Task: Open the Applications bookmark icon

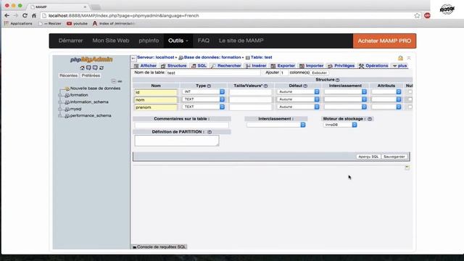Action: pyautogui.click(x=7, y=23)
